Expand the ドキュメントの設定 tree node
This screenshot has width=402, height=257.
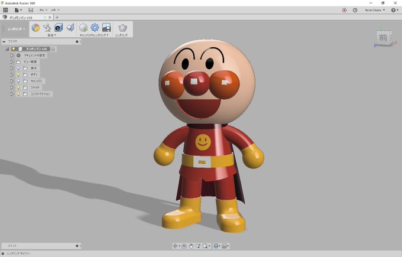pos(12,56)
